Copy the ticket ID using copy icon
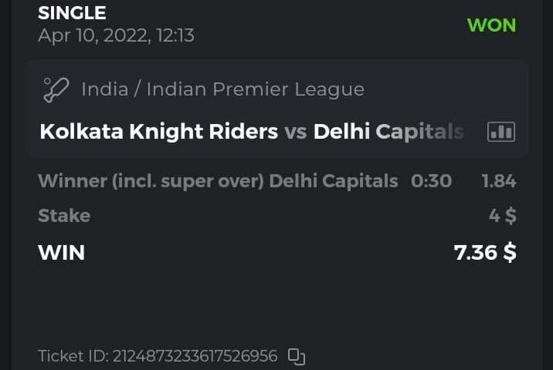The height and width of the screenshot is (370, 553). [x=297, y=356]
